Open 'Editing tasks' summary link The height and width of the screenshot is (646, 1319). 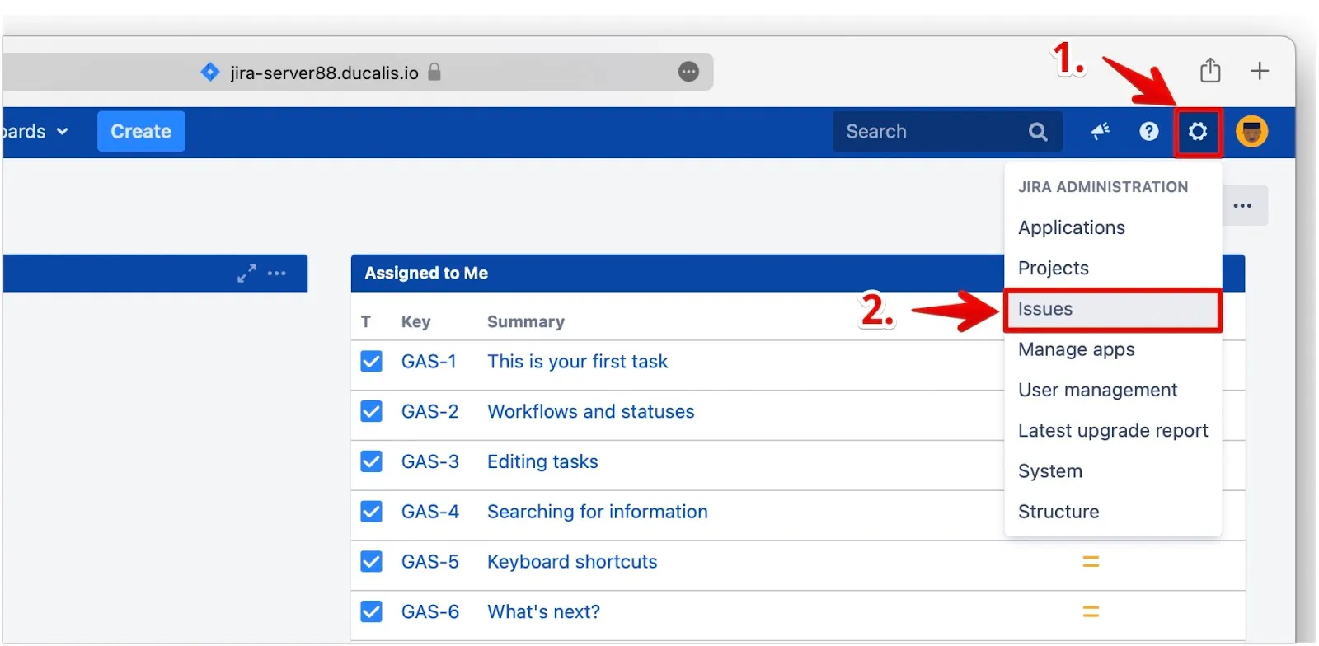542,461
